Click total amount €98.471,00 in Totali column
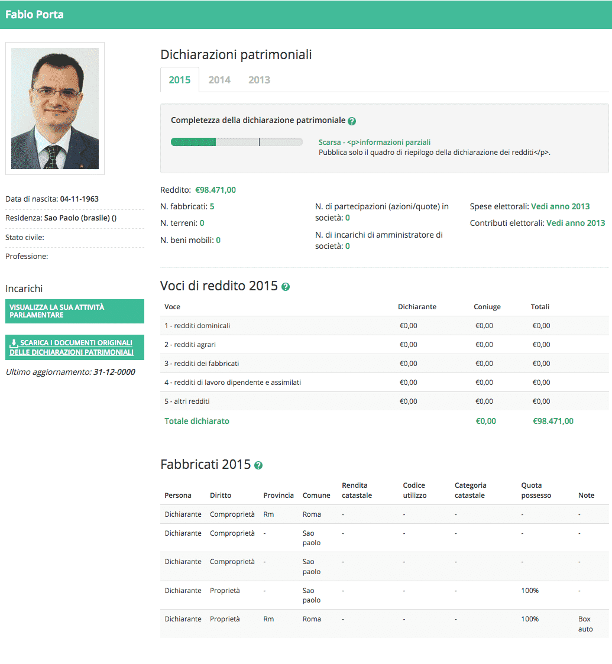Image resolution: width=612 pixels, height=664 pixels. click(553, 421)
